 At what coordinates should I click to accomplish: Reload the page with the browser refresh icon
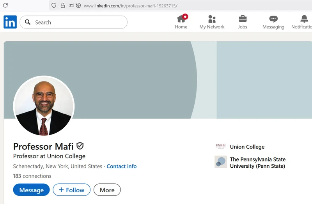click(5, 5)
